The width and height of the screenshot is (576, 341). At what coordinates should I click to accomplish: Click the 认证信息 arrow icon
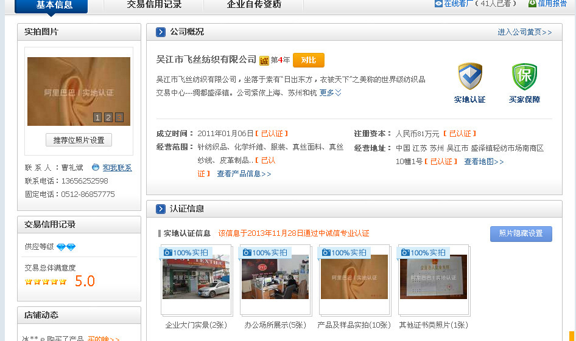pos(161,209)
